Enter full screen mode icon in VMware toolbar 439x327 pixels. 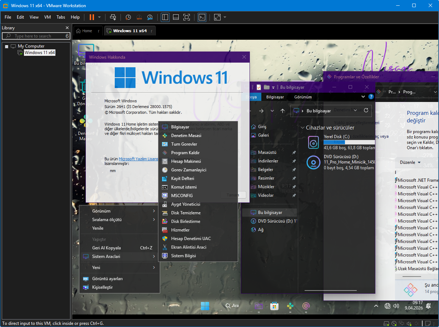pos(186,17)
